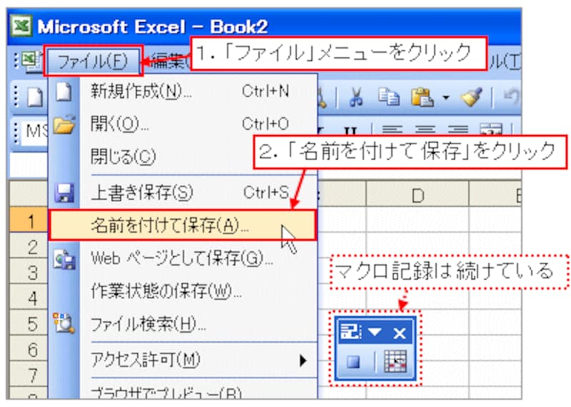This screenshot has height=407, width=571.
Task: Open the ファイル(F) menu
Action: pyautogui.click(x=94, y=61)
